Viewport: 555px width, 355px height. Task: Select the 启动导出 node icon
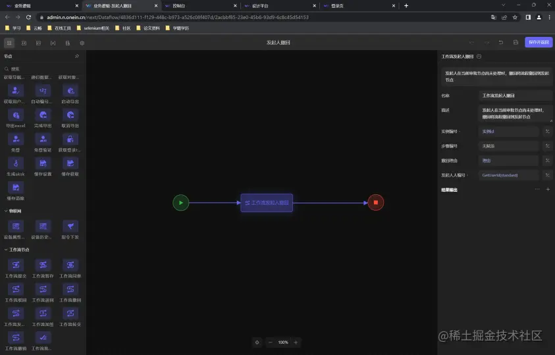pyautogui.click(x=70, y=91)
